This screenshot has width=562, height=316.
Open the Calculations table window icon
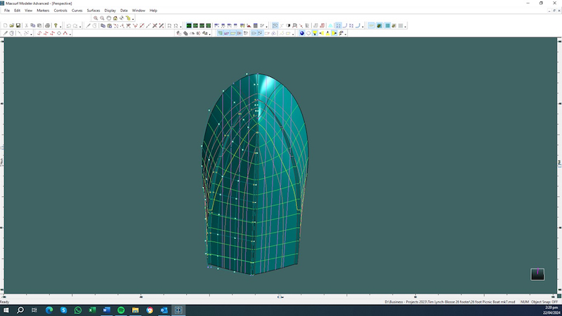(256, 26)
